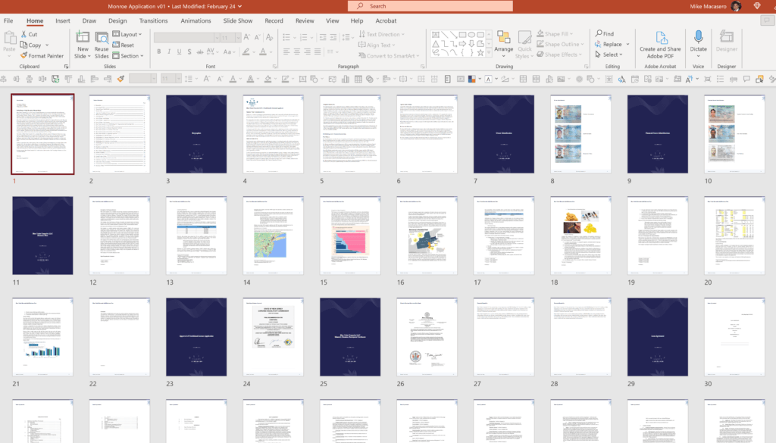Screen dimensions: 776x443
Task: Pick the oval shape in shapes gallery
Action: pyautogui.click(x=471, y=35)
